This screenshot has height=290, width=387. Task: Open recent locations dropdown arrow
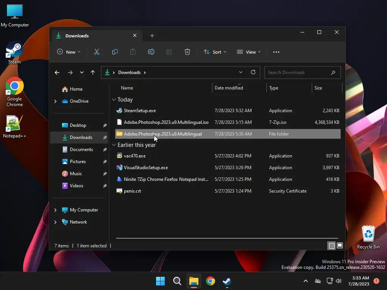(x=82, y=72)
